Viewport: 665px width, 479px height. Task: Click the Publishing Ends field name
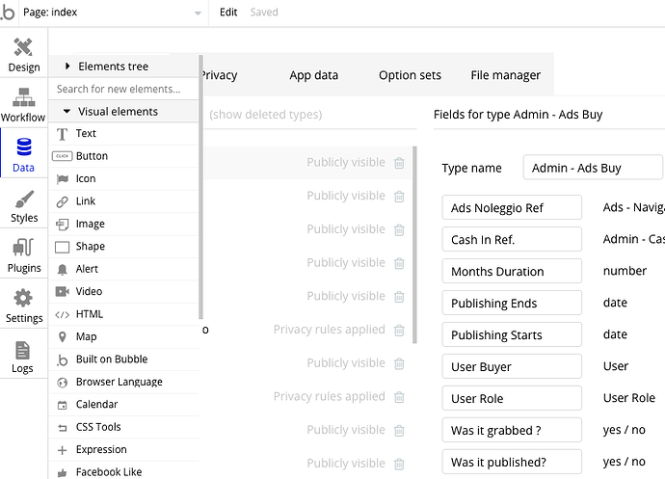pyautogui.click(x=512, y=303)
